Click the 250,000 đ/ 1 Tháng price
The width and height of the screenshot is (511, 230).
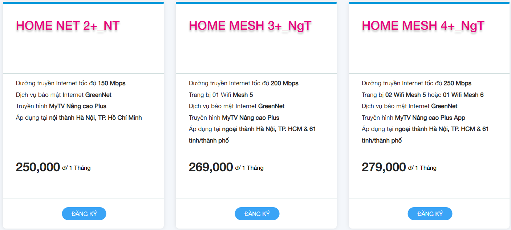53,167
